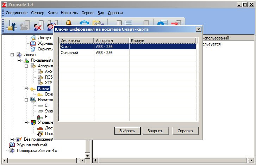This screenshot has height=165, width=256.
Task: Expand the Без приложений tree node
Action: point(12,140)
